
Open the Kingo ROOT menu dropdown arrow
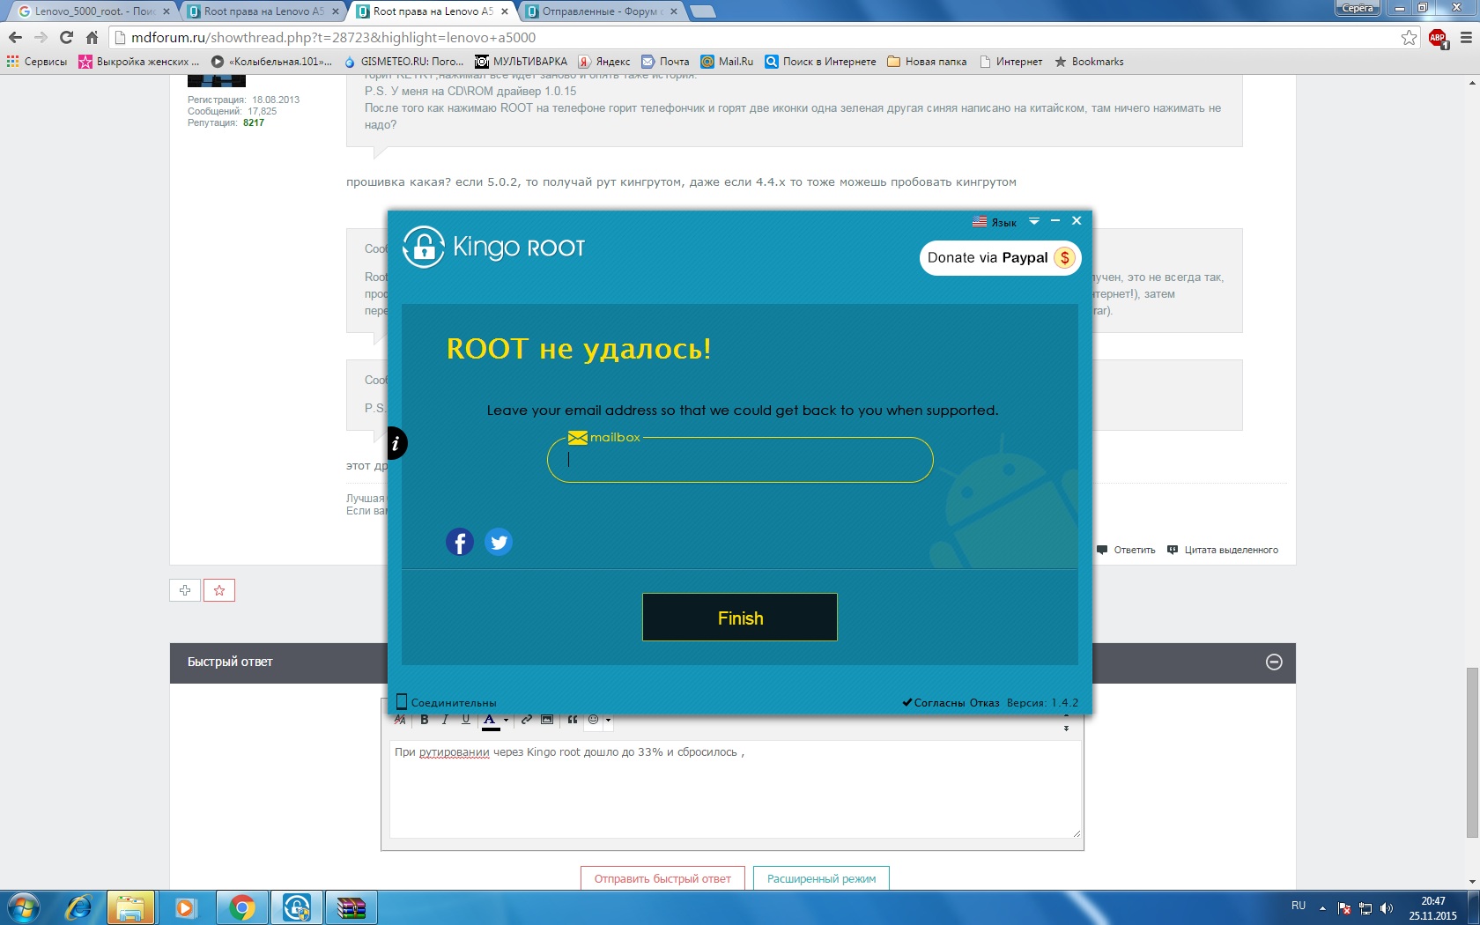[x=1034, y=221]
